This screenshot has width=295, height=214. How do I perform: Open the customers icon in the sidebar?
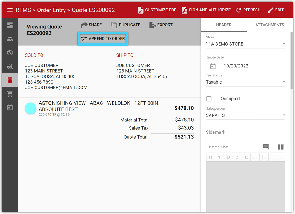point(10,39)
